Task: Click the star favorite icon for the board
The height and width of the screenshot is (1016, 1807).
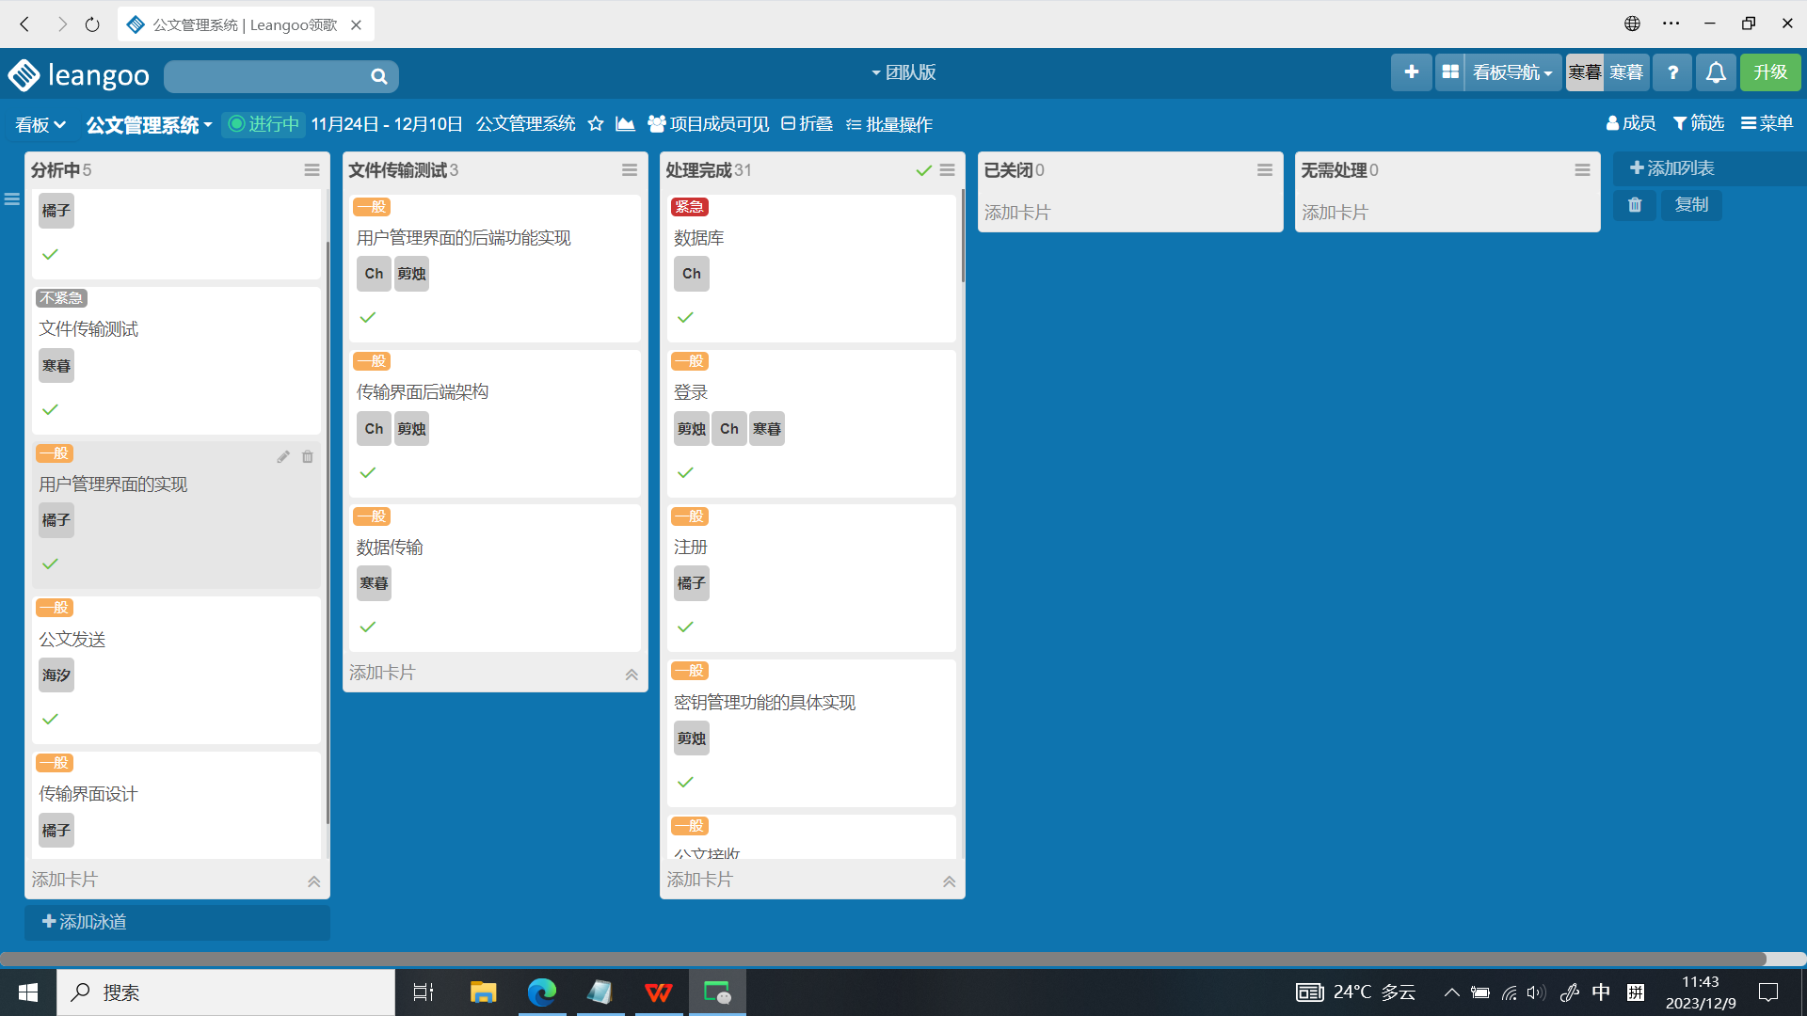Action: (x=595, y=124)
